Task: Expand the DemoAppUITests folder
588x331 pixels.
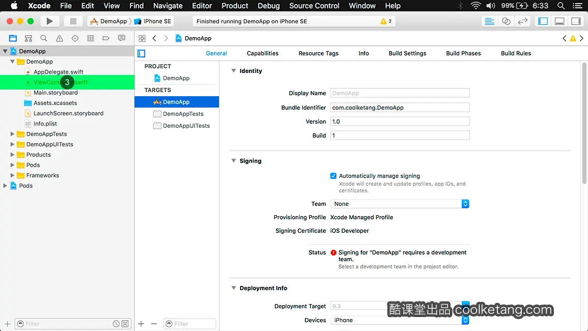Action: click(x=12, y=144)
